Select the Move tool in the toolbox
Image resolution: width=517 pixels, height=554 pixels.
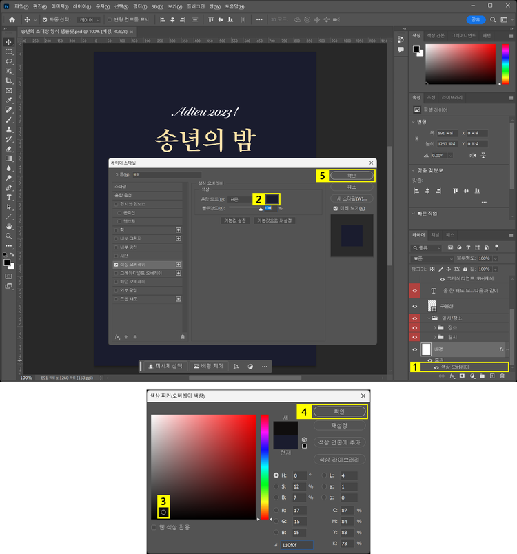tap(8, 42)
